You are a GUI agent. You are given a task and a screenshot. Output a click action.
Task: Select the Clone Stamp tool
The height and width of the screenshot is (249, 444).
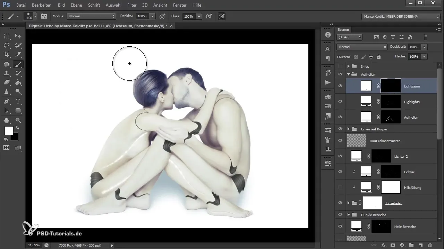coord(7,73)
